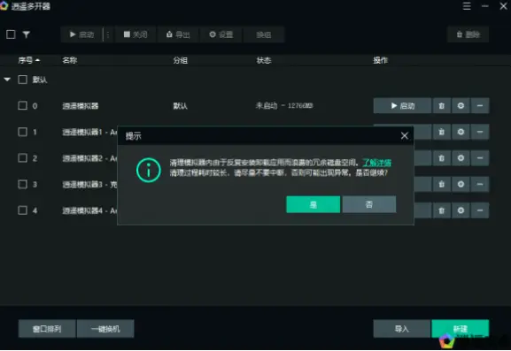Delete emulator row 2 with trash icon
Image resolution: width=511 pixels, height=351 pixels.
442,158
